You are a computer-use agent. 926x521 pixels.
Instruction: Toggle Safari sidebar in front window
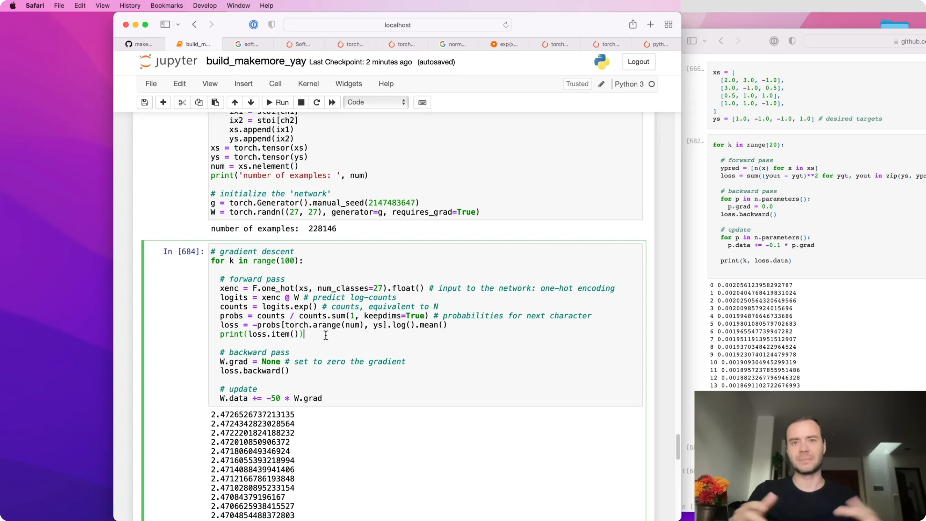click(x=165, y=24)
